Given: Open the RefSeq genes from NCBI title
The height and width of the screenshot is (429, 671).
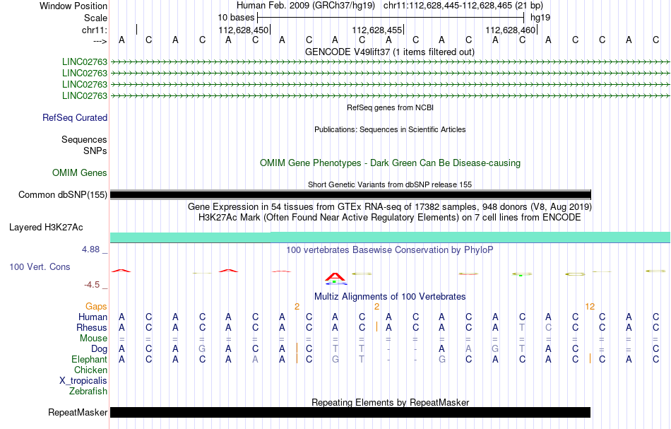Looking at the screenshot, I should click(390, 107).
